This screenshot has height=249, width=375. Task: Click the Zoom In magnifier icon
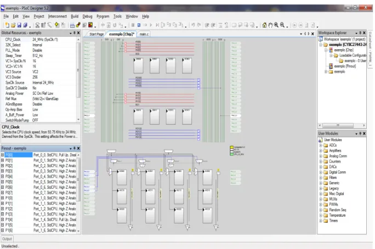(276, 25)
